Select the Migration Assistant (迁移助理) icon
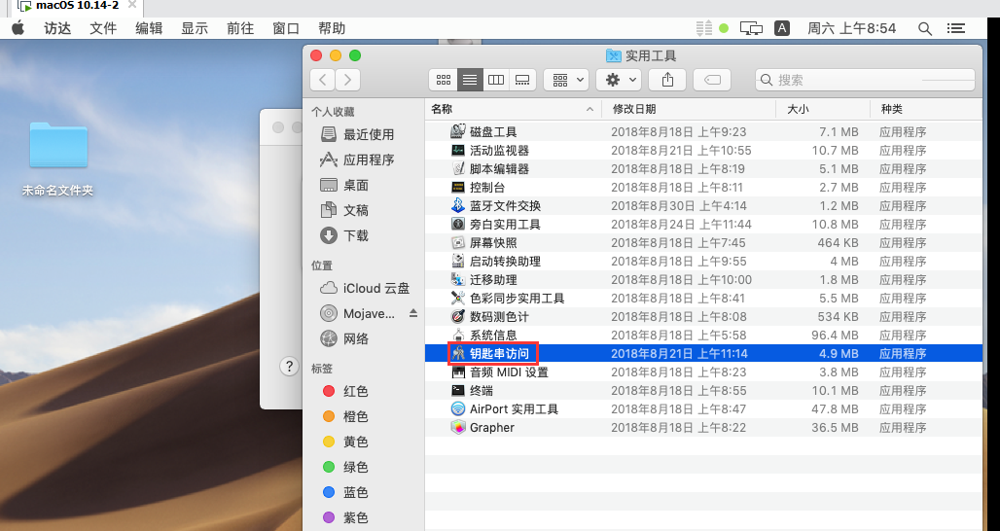1000x531 pixels. 458,279
